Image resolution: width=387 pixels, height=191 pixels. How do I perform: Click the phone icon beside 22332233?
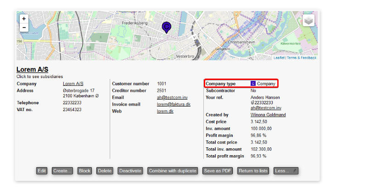[x=252, y=103]
